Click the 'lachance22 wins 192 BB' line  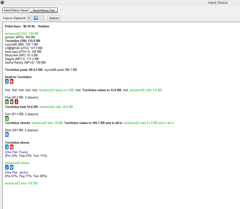pyautogui.click(x=21, y=183)
